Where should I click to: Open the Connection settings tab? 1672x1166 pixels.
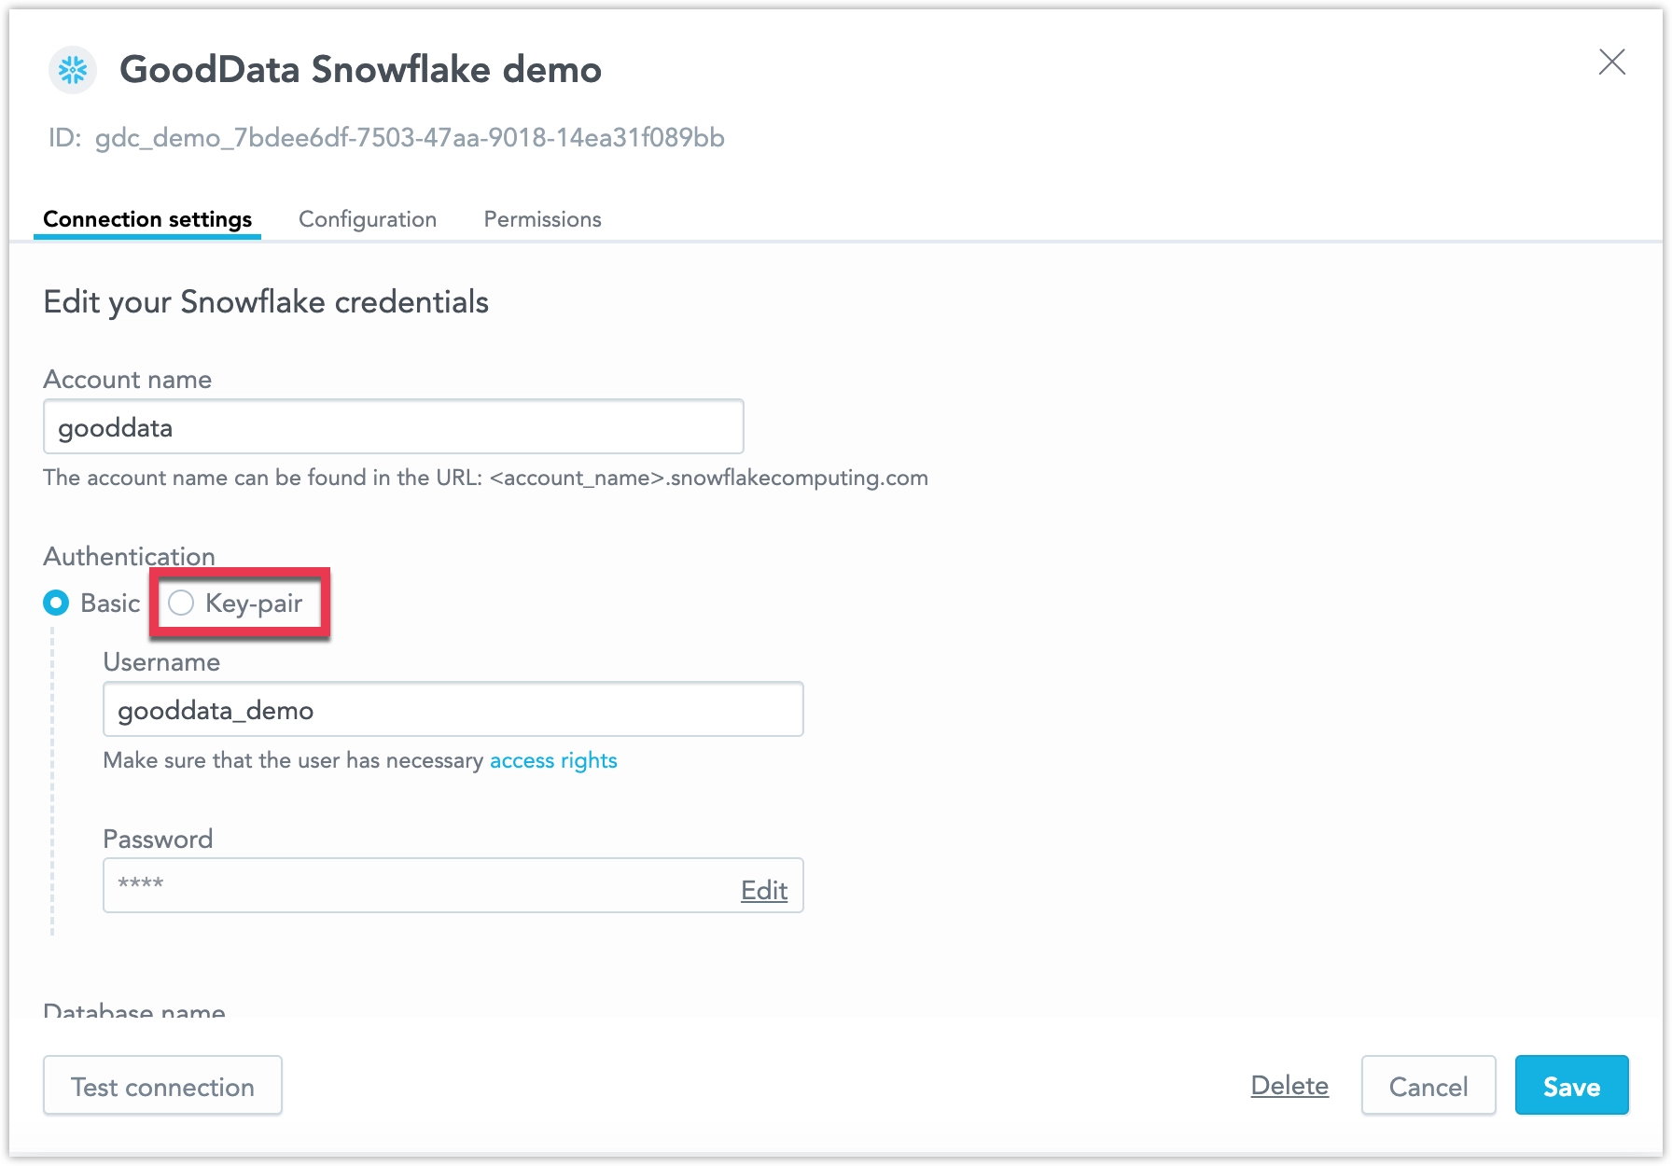[146, 219]
